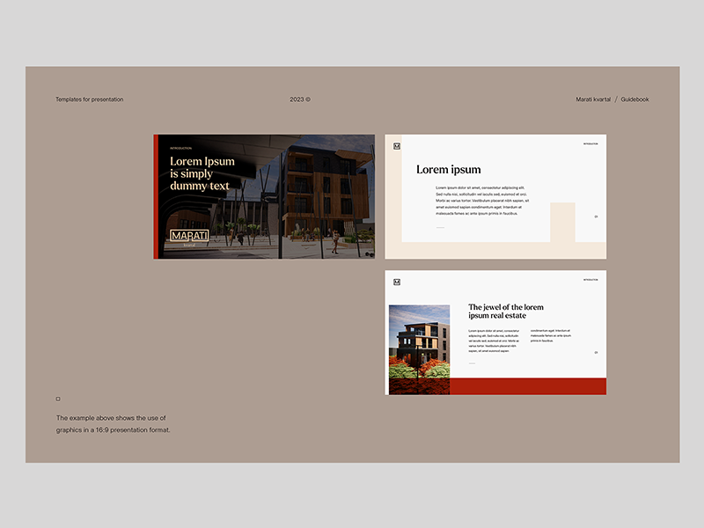Click the INTRODUCTION label on the Lorem ipsum slide
Viewport: 704px width, 528px height.
tap(590, 143)
